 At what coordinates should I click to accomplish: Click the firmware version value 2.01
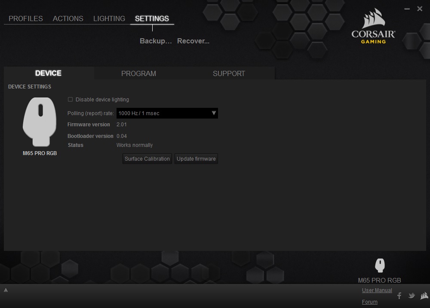coord(122,125)
